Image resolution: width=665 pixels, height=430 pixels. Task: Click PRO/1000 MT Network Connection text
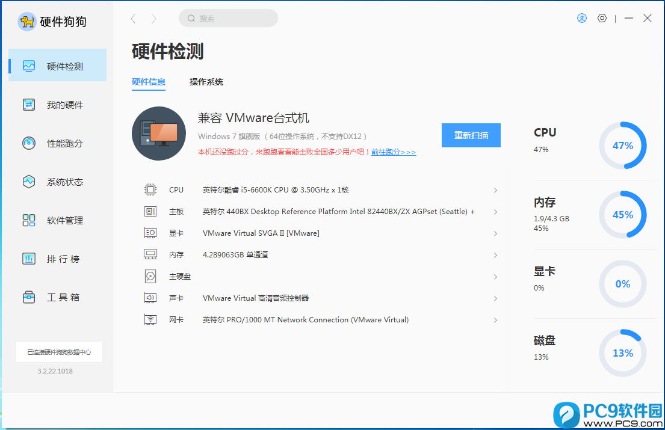pos(305,319)
